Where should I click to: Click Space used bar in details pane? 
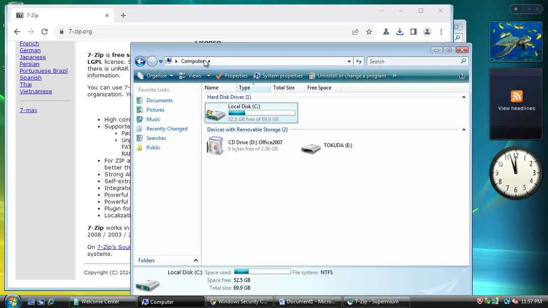262,272
